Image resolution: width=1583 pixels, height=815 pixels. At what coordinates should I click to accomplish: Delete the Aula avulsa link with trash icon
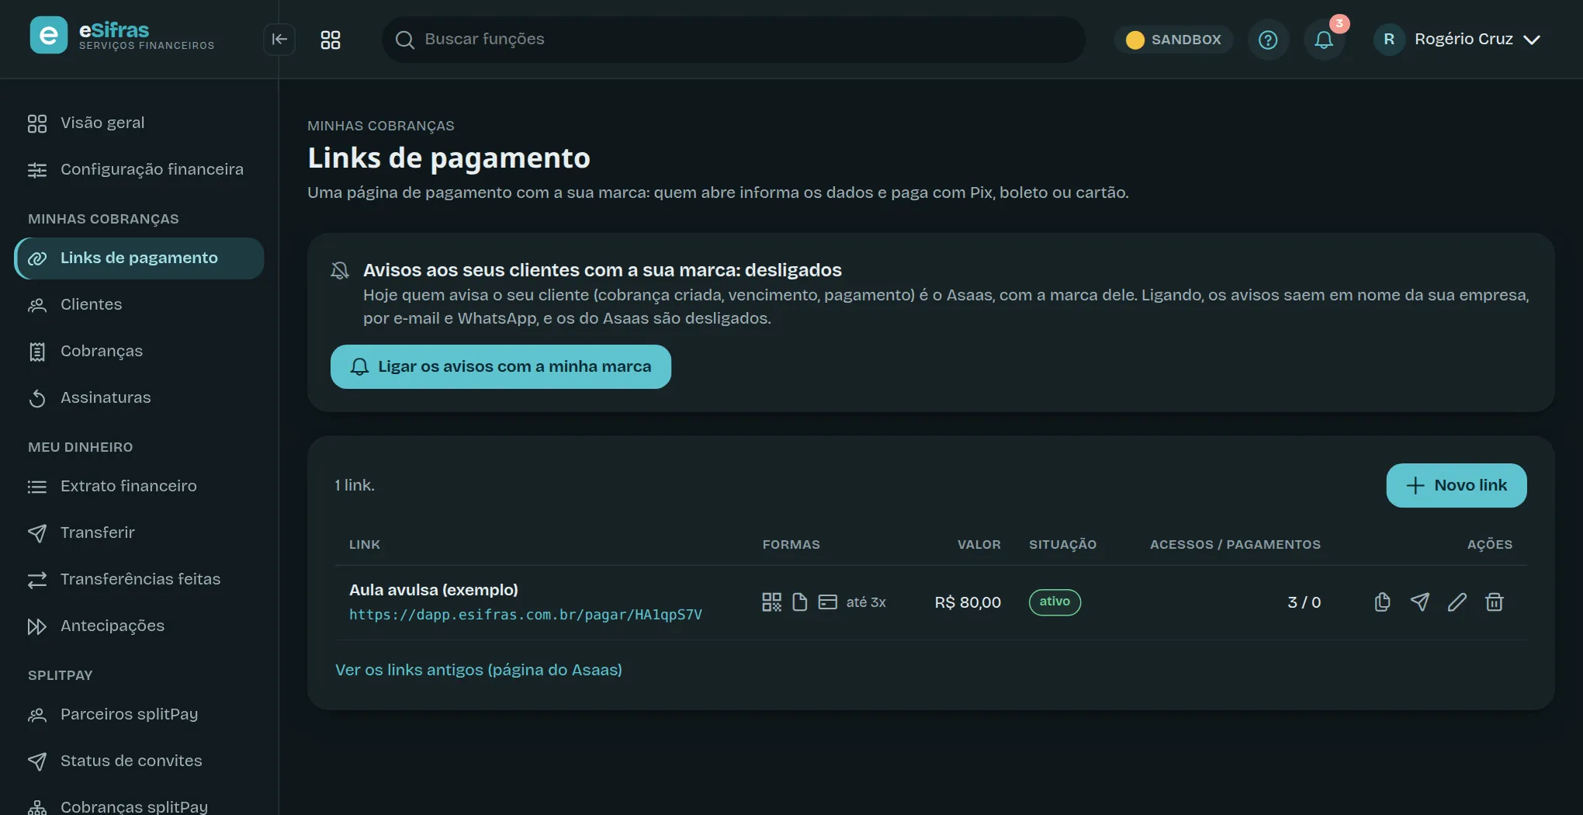click(x=1495, y=602)
